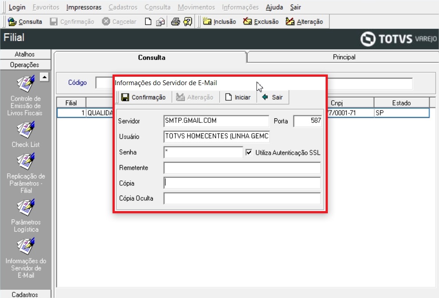Toggle Utiliza Autenticação SSL checkbox
The image size is (439, 298).
click(249, 152)
